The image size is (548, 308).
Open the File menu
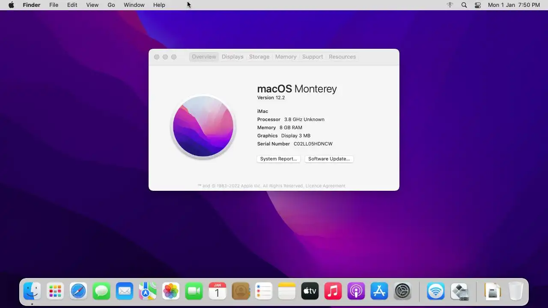pyautogui.click(x=54, y=5)
